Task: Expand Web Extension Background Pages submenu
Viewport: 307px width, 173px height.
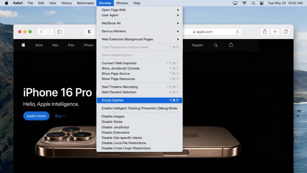Action: click(140, 39)
